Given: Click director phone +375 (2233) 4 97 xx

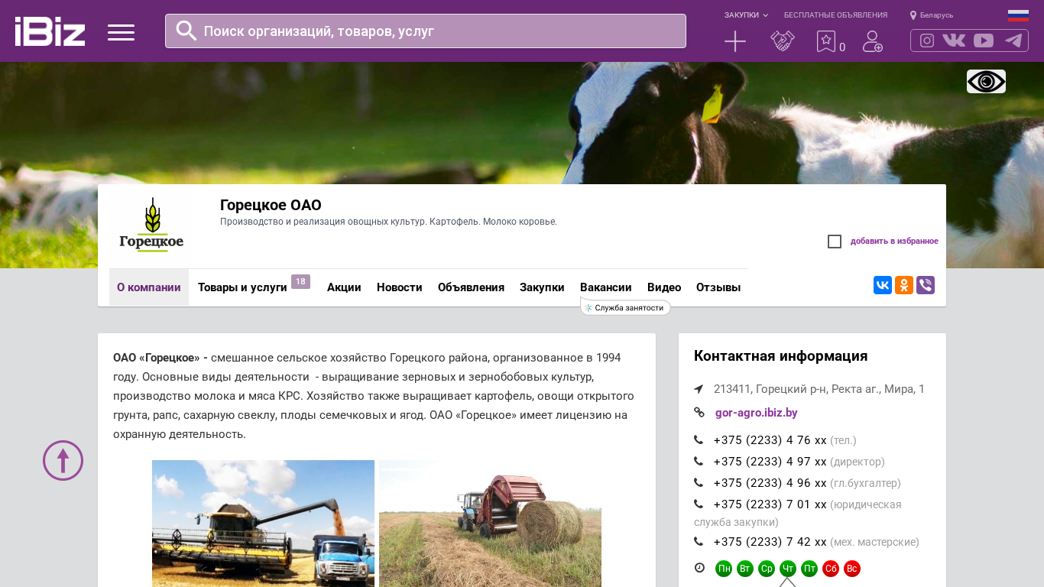Looking at the screenshot, I should [770, 462].
